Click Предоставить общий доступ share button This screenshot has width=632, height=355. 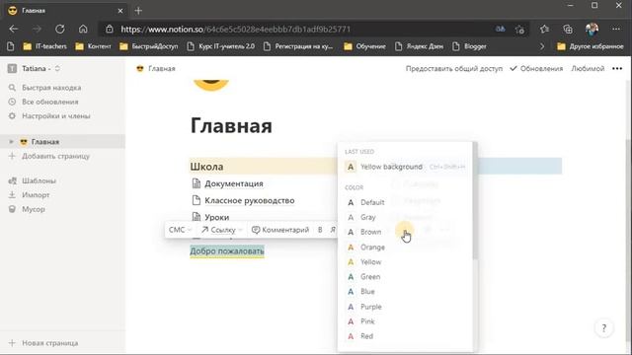click(x=454, y=68)
